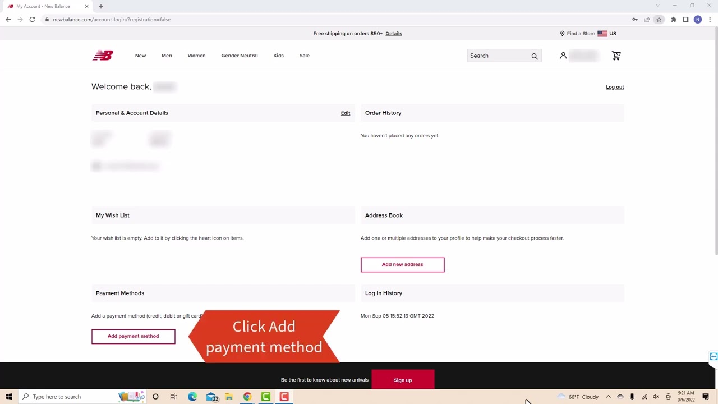Bookmark this page with the star
Screen dimensions: 718x404
pos(659,20)
